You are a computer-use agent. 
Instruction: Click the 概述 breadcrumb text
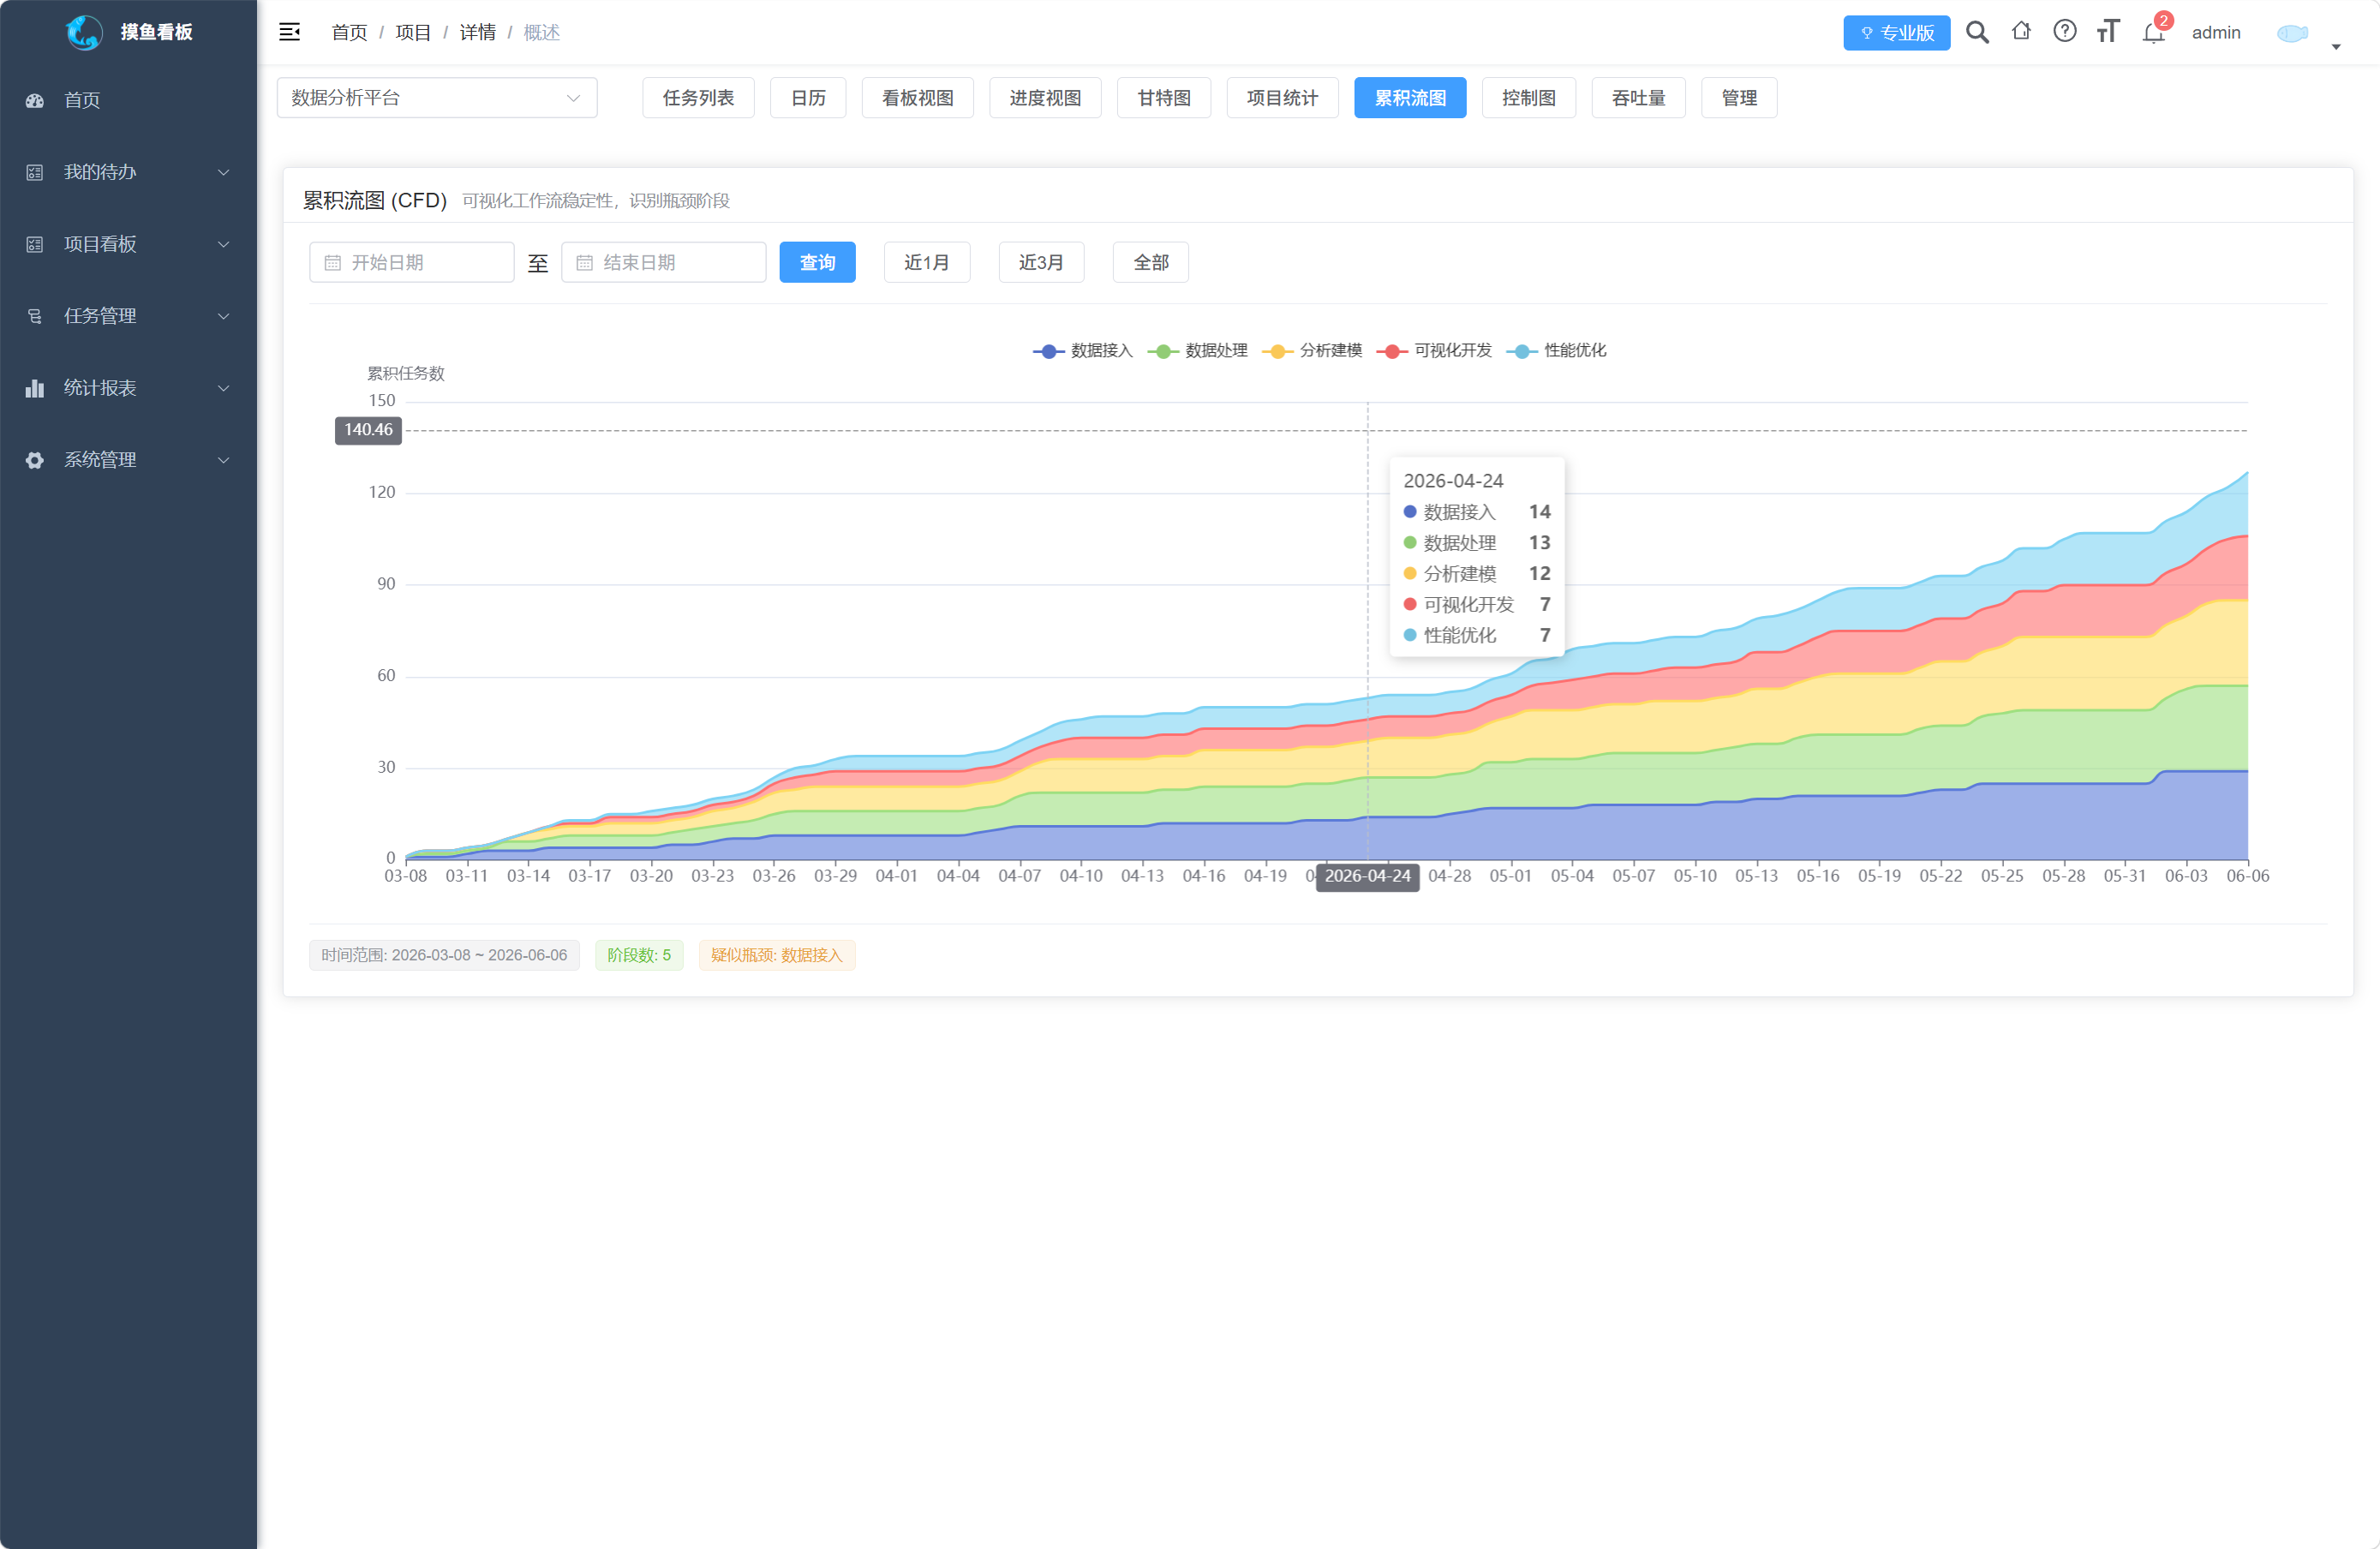[x=541, y=32]
